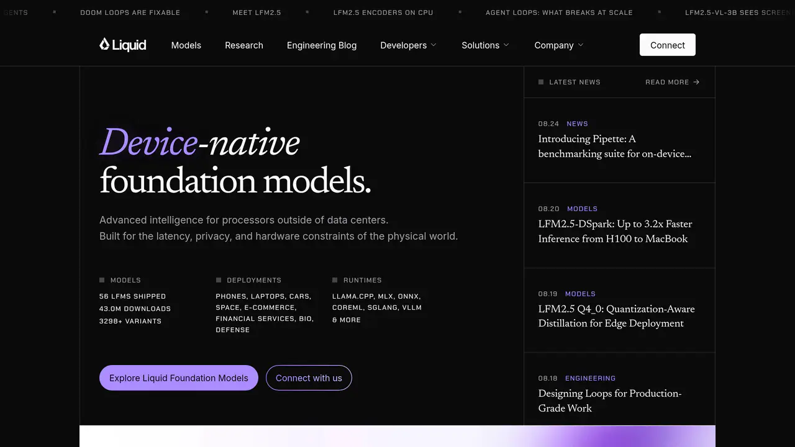Click the & MORE runtimes text
The height and width of the screenshot is (447, 795).
point(346,320)
